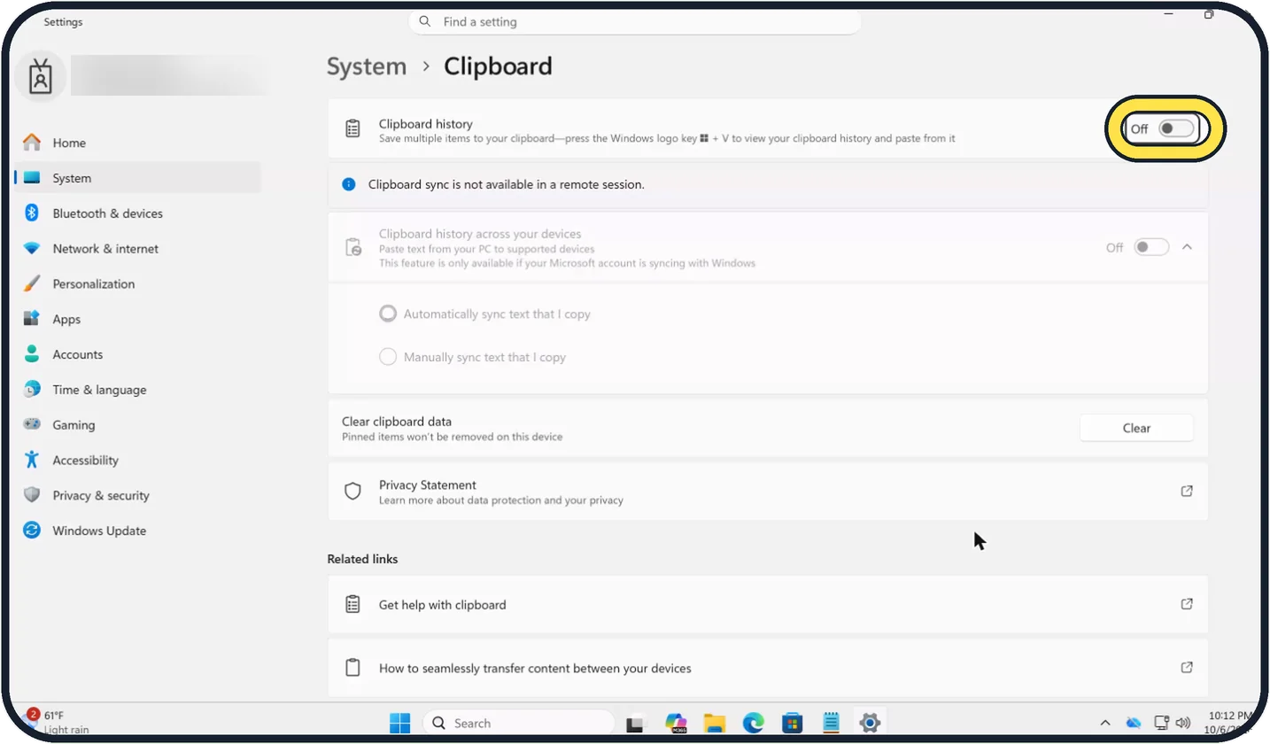Open Privacy & security settings
Screen dimensions: 1270x744
tap(137, 496)
